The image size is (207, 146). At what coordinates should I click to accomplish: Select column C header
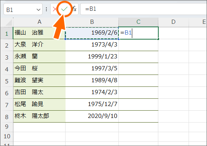pos(138,22)
